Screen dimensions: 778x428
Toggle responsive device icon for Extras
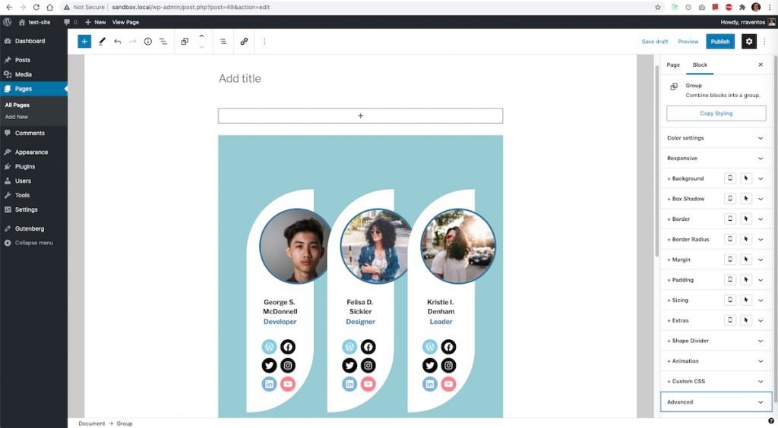coord(730,320)
